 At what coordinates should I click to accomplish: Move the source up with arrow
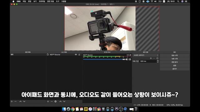pos(60,101)
